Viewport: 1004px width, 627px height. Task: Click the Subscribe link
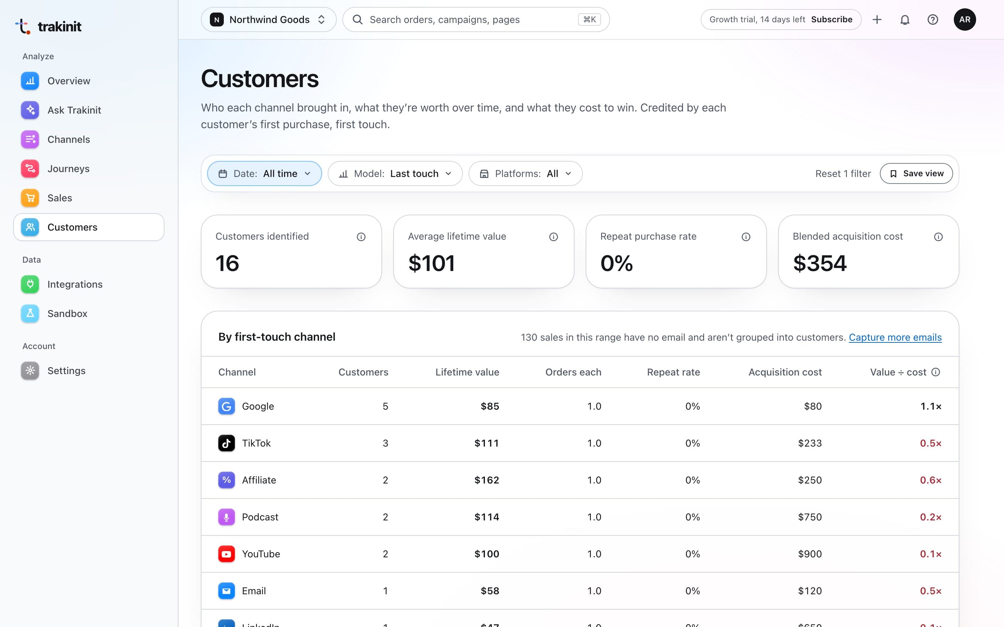831,20
